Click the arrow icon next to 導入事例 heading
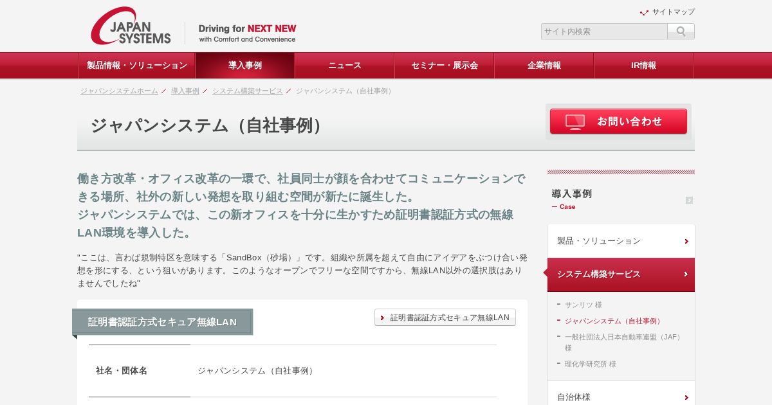 (x=689, y=200)
